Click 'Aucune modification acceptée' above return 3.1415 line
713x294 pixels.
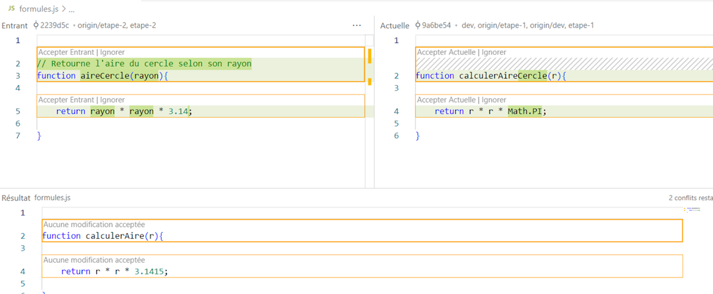coord(94,260)
